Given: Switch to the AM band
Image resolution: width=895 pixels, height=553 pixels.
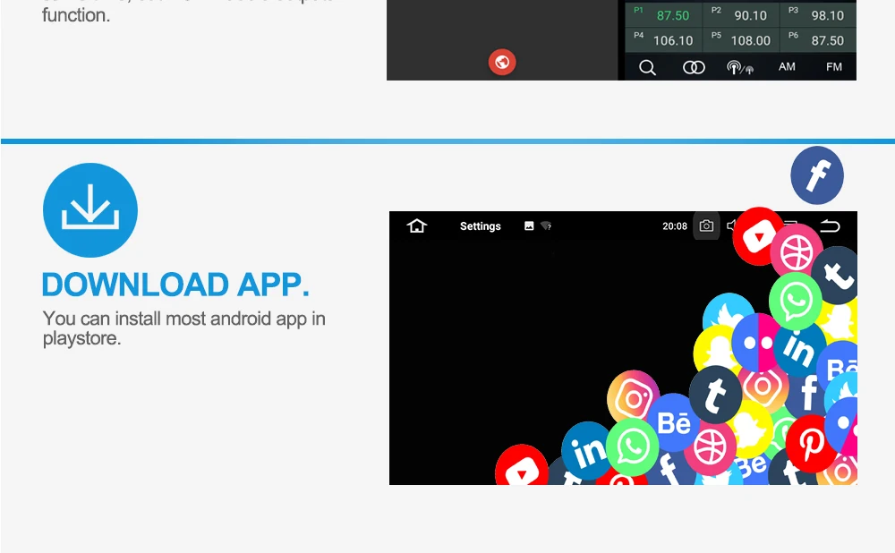Looking at the screenshot, I should [x=787, y=67].
